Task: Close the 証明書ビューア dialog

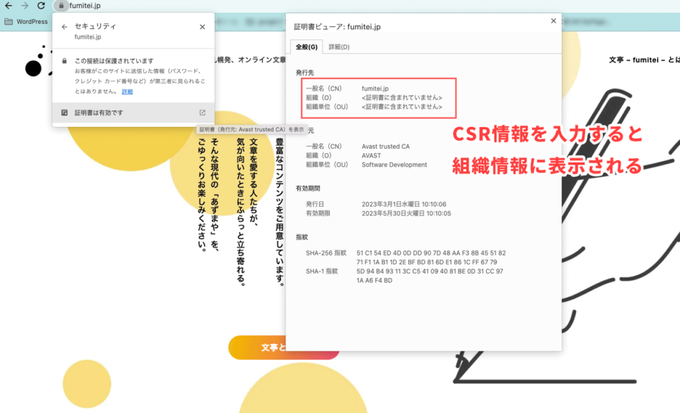Action: (553, 21)
